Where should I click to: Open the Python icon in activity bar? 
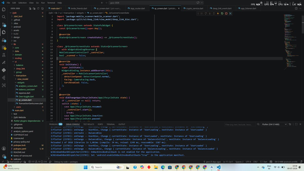4,70
